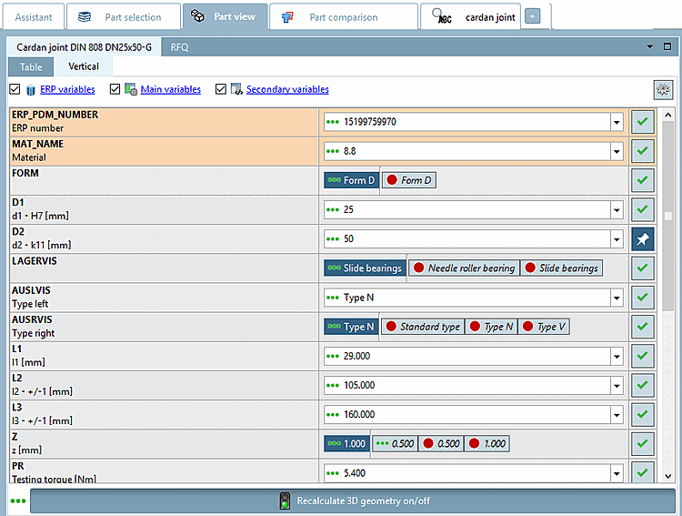682x516 pixels.
Task: Switch to the Assistant tab
Action: [34, 17]
